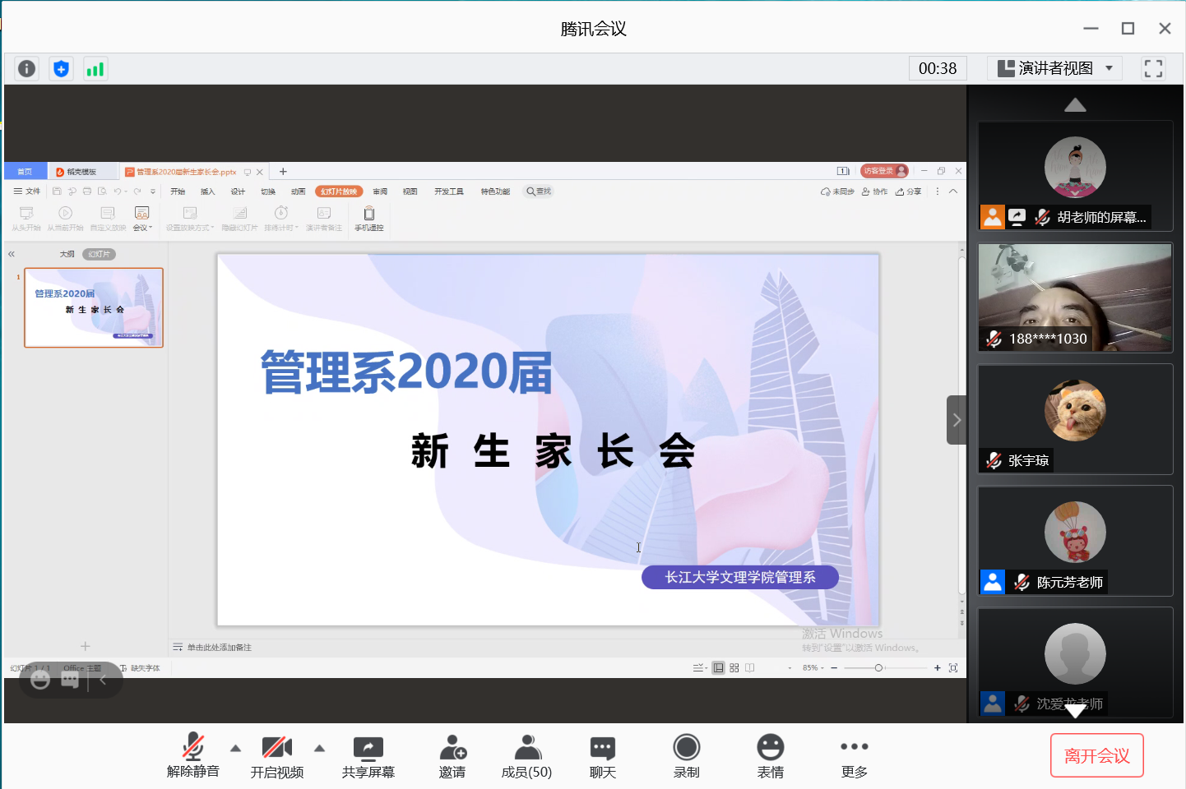Open the Share Screen (共享屏幕) tool
This screenshot has width=1186, height=789.
(368, 757)
